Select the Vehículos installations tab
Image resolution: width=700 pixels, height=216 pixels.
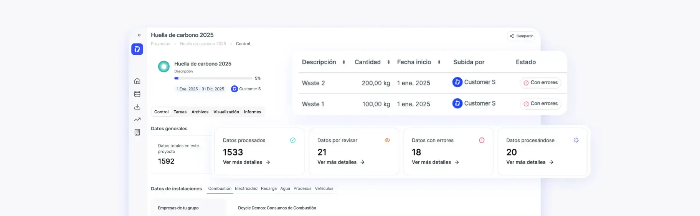[x=324, y=188]
